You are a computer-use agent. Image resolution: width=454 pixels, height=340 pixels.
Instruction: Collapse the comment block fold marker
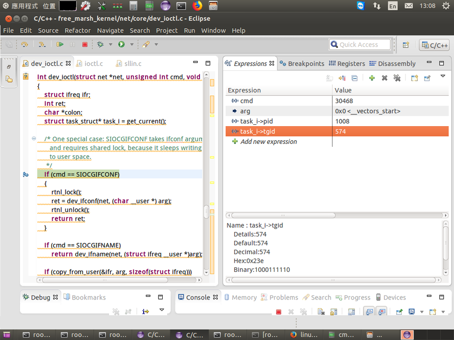pyautogui.click(x=34, y=138)
